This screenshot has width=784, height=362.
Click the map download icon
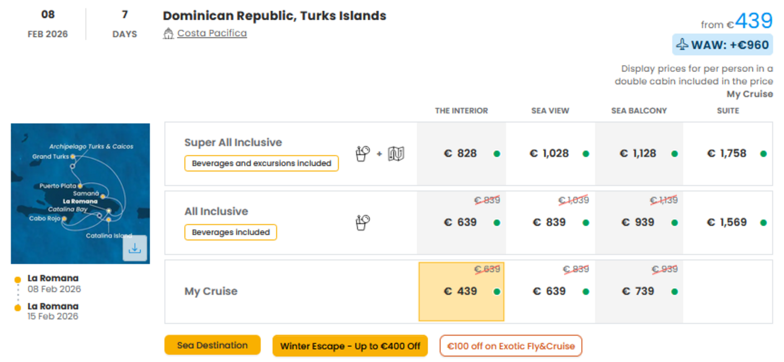[135, 248]
